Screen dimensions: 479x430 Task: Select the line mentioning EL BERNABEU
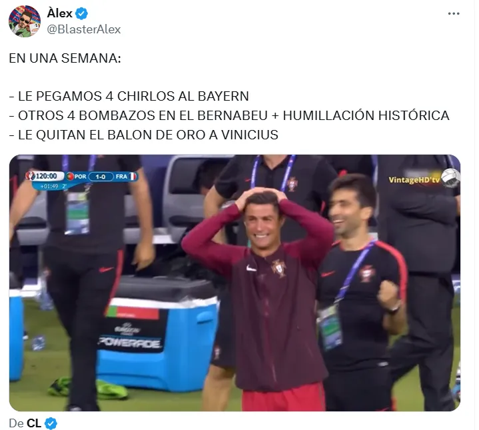tap(229, 115)
